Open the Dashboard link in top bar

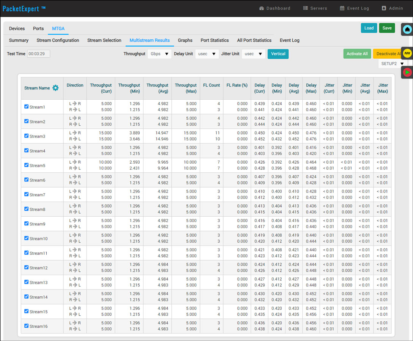click(275, 8)
